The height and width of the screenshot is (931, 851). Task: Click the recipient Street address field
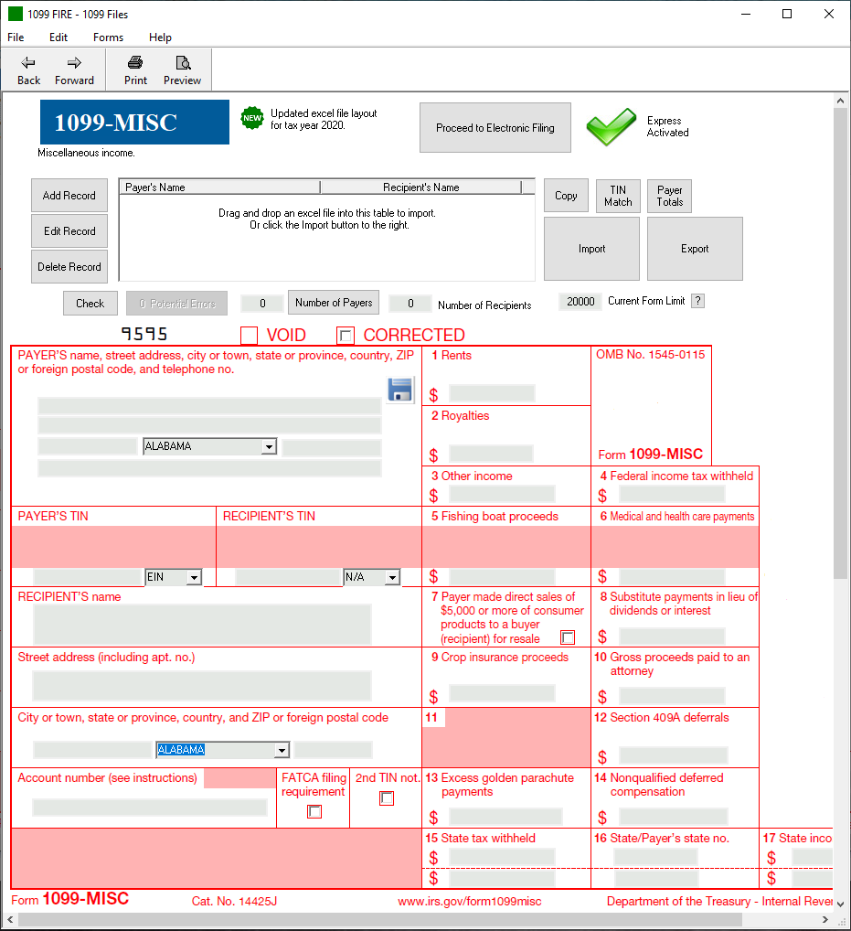[202, 686]
